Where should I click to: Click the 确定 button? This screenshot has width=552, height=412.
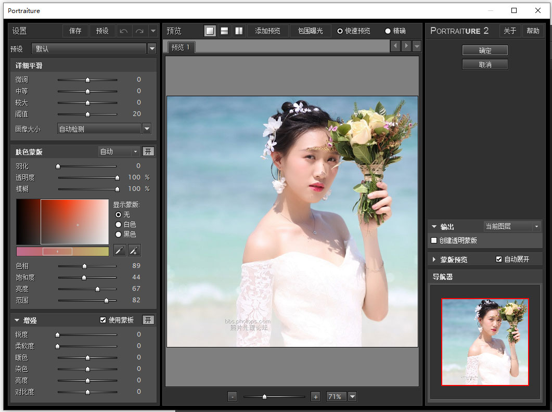click(x=485, y=50)
